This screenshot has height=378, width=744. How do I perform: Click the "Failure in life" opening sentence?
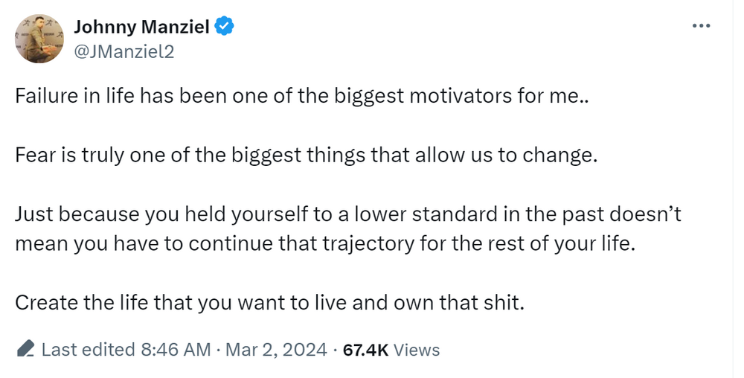[301, 97]
